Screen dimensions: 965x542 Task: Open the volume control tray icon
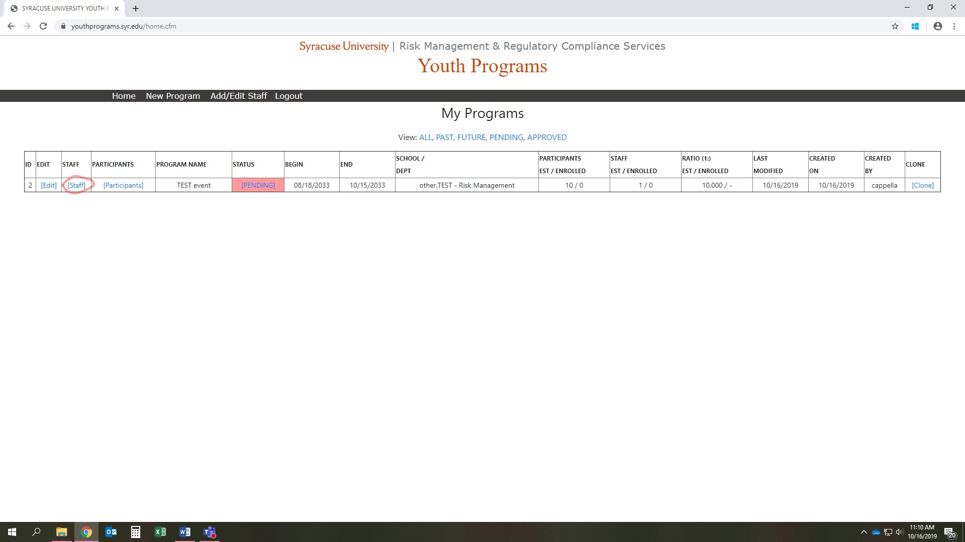(x=899, y=532)
